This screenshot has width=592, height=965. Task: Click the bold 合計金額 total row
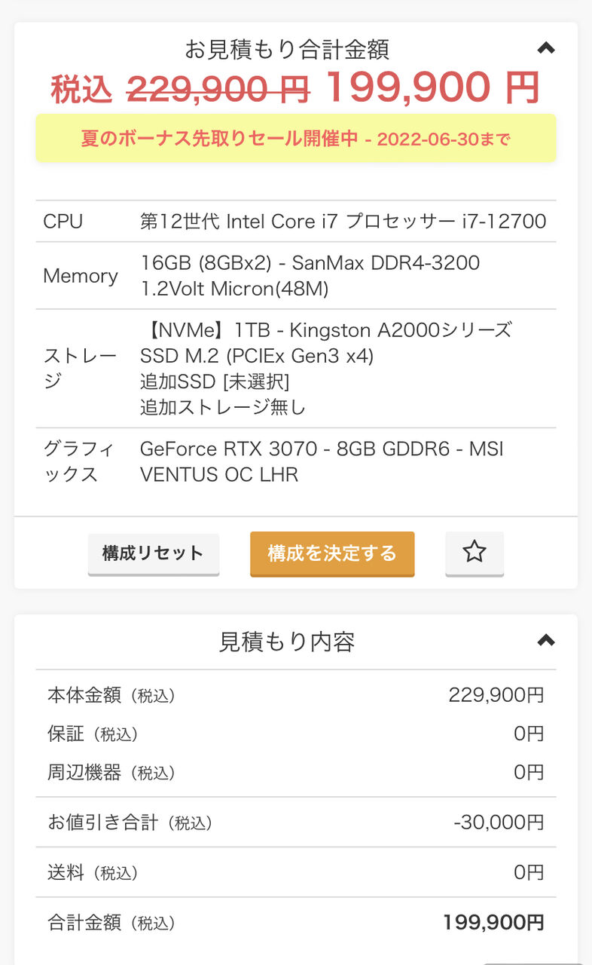295,922
